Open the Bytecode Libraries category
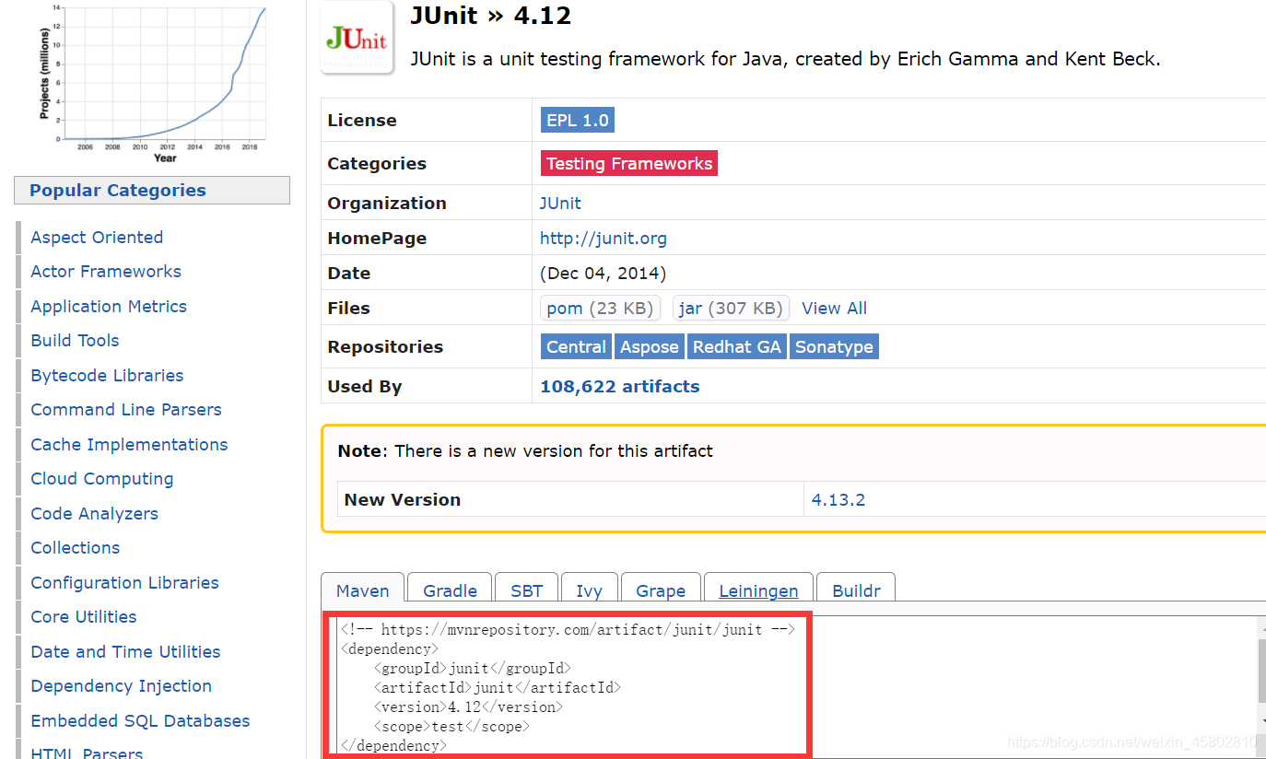 [107, 376]
